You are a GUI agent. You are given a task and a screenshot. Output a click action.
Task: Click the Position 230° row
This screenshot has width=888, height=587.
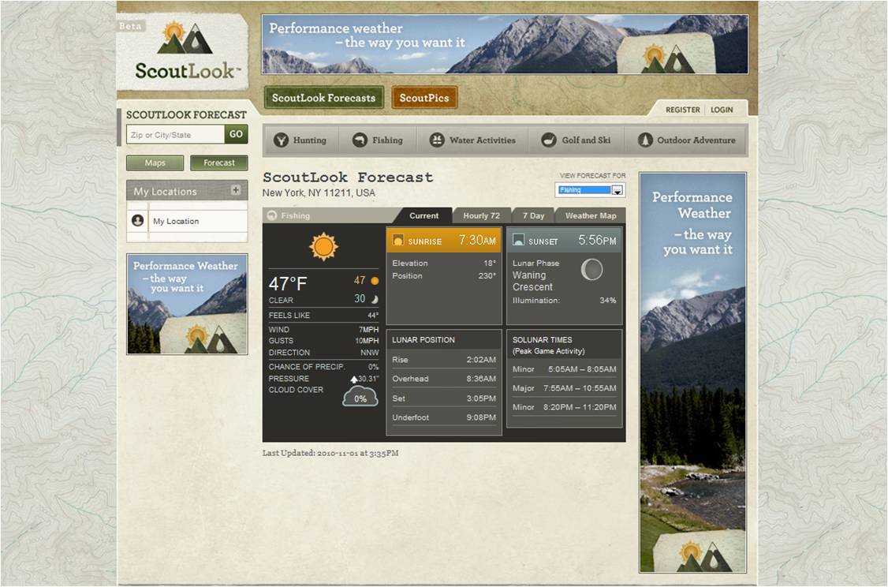(444, 276)
